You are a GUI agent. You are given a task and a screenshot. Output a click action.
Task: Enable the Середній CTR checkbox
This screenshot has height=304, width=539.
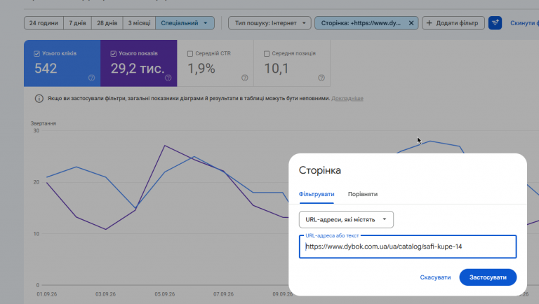click(x=190, y=53)
